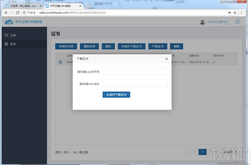Select the certificate row radio button
Image resolution: width=251 pixels, height=165 pixels.
[x=60, y=62]
